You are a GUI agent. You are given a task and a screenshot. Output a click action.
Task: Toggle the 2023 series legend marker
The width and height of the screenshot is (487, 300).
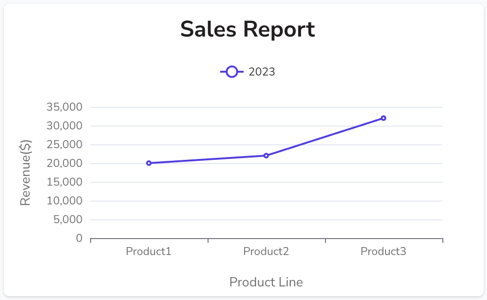232,72
